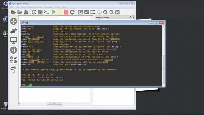Viewport: 204px width, 115px height.
Task: Click the 'ip 192.168.10.10 /24' command line
Action: [x=37, y=75]
